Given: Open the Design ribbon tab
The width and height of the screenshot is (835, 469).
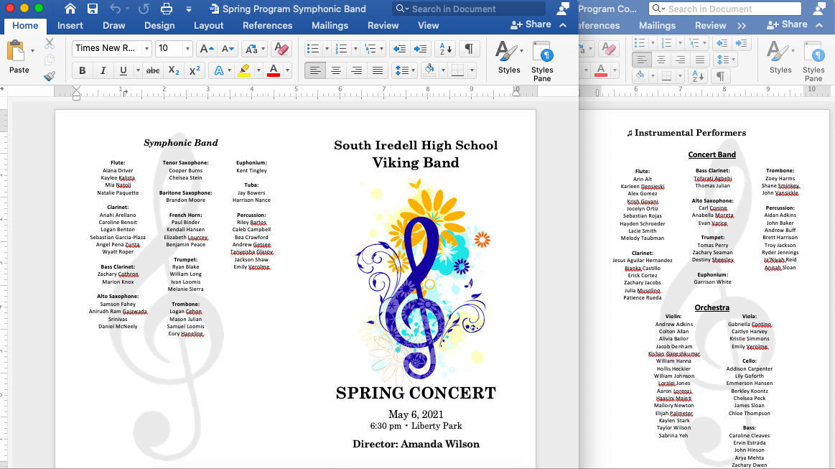Looking at the screenshot, I should click(159, 25).
